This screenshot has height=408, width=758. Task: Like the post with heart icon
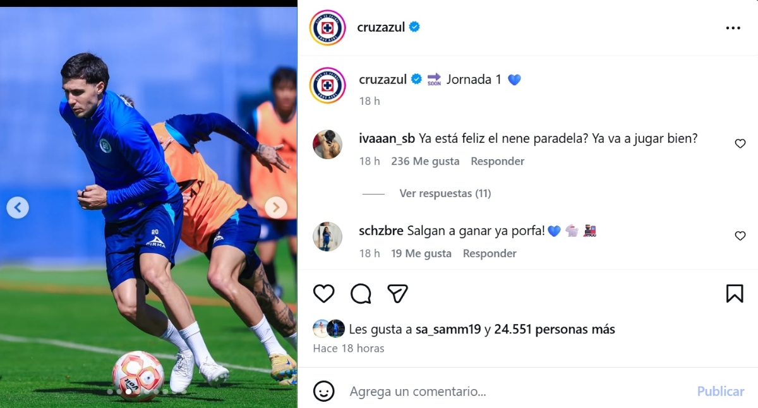(x=323, y=293)
